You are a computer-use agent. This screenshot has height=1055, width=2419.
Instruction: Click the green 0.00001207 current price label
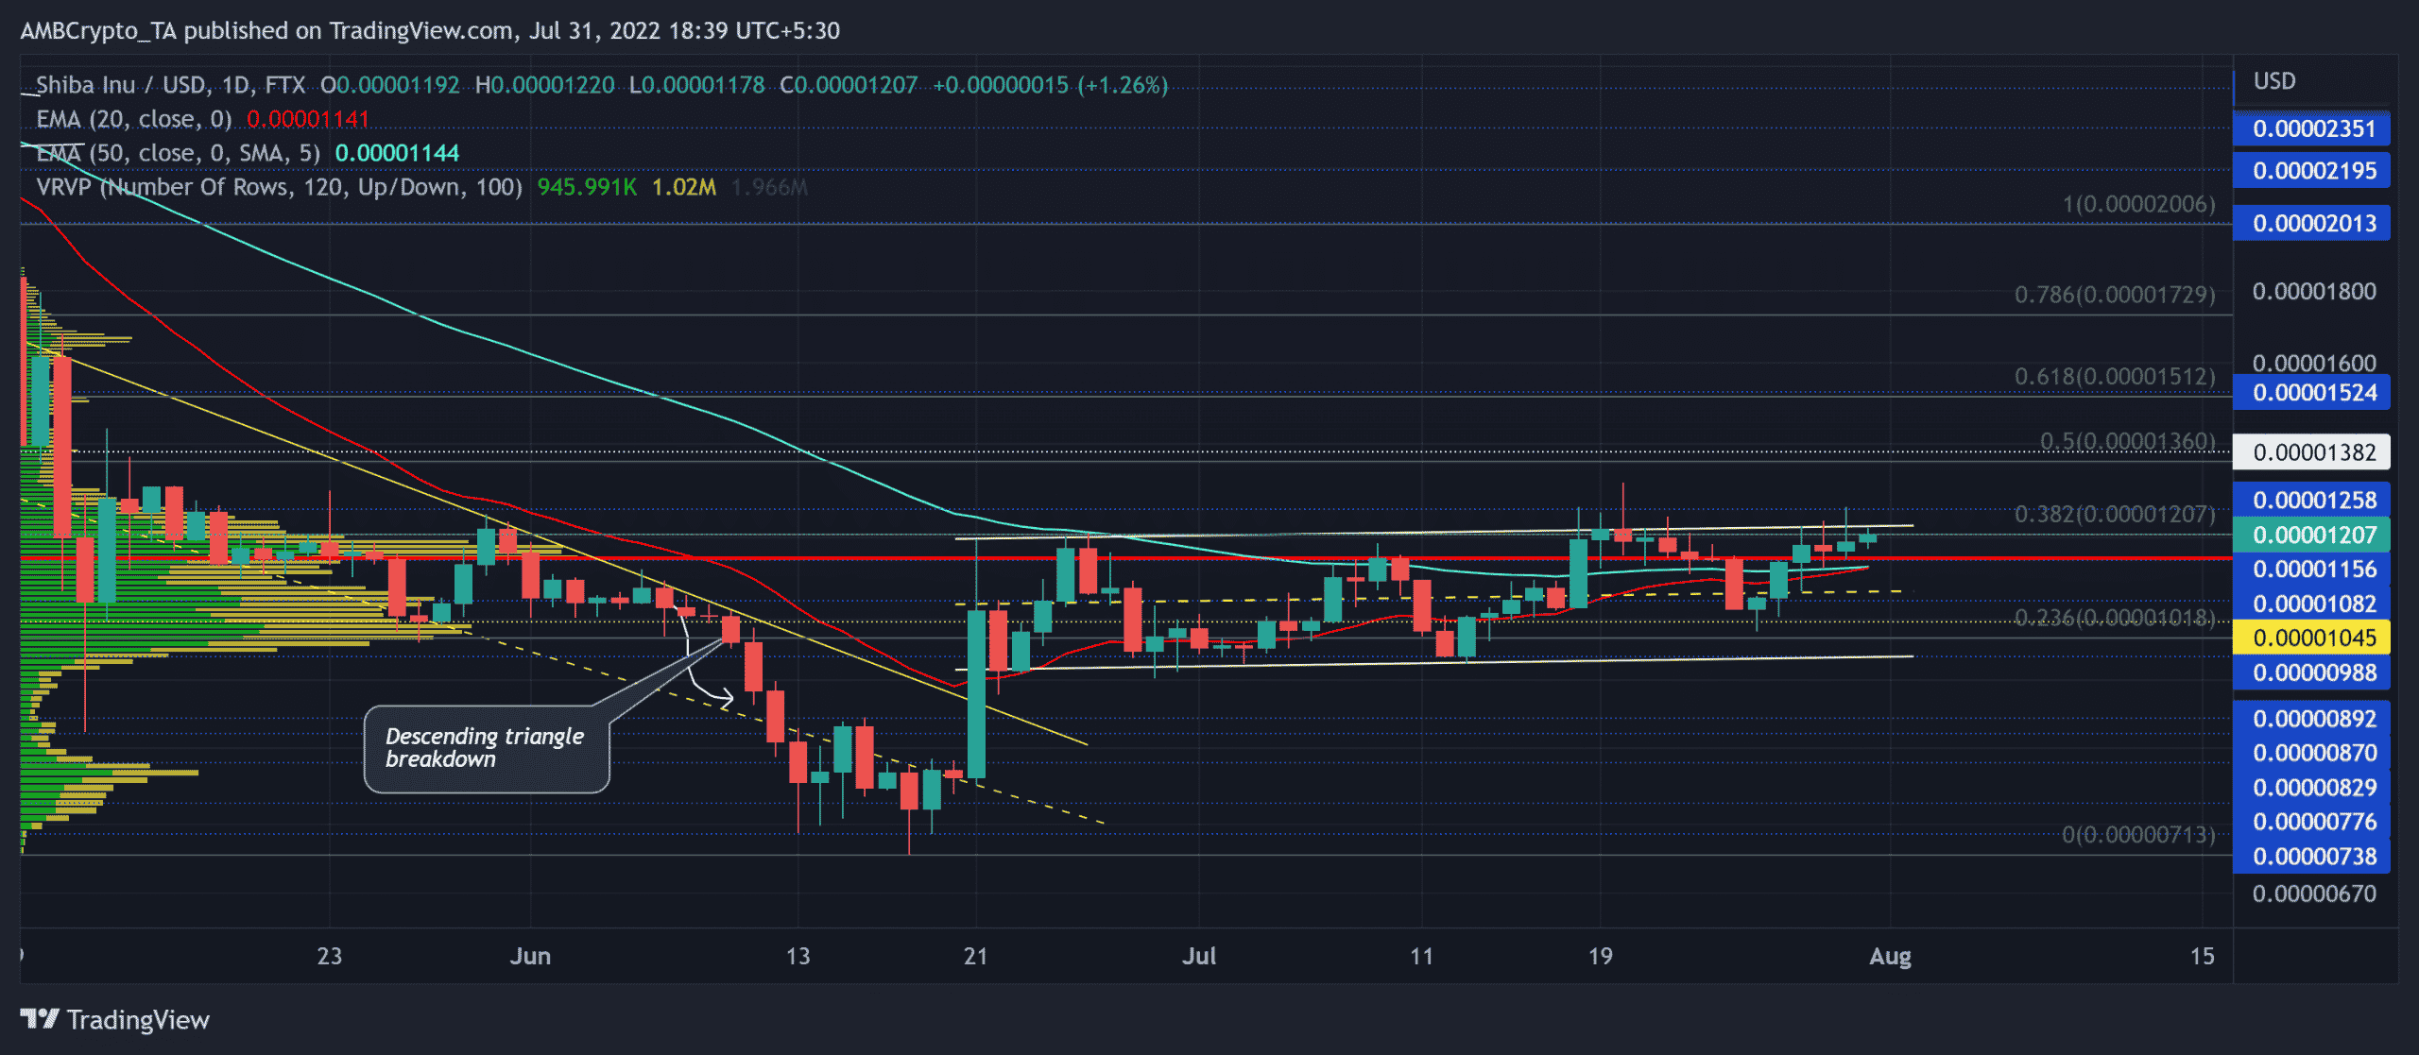pyautogui.click(x=2311, y=536)
